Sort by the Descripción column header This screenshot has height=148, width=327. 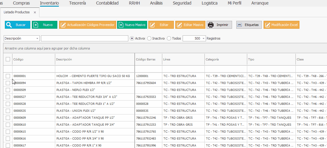[95, 60]
